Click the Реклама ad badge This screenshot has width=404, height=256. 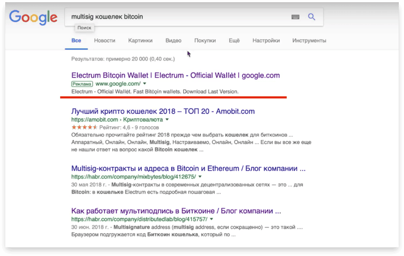pos(82,84)
